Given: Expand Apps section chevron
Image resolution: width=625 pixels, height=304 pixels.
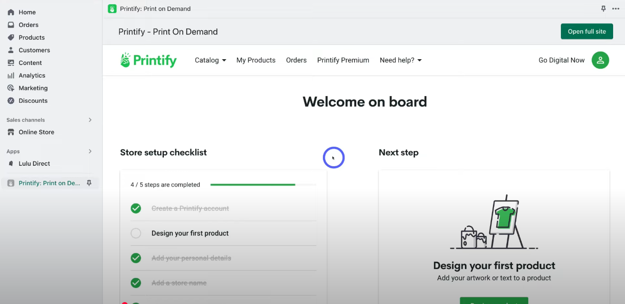Looking at the screenshot, I should pos(90,152).
